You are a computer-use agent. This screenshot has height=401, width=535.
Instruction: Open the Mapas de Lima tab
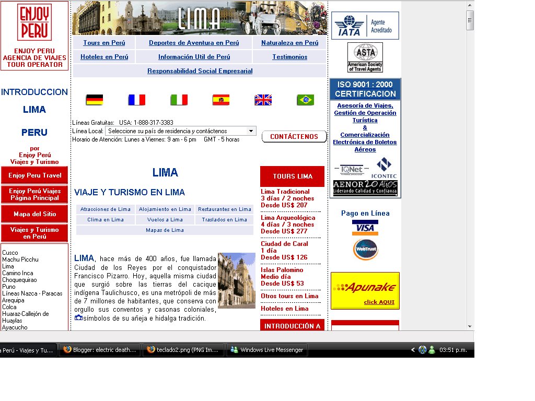tap(165, 230)
